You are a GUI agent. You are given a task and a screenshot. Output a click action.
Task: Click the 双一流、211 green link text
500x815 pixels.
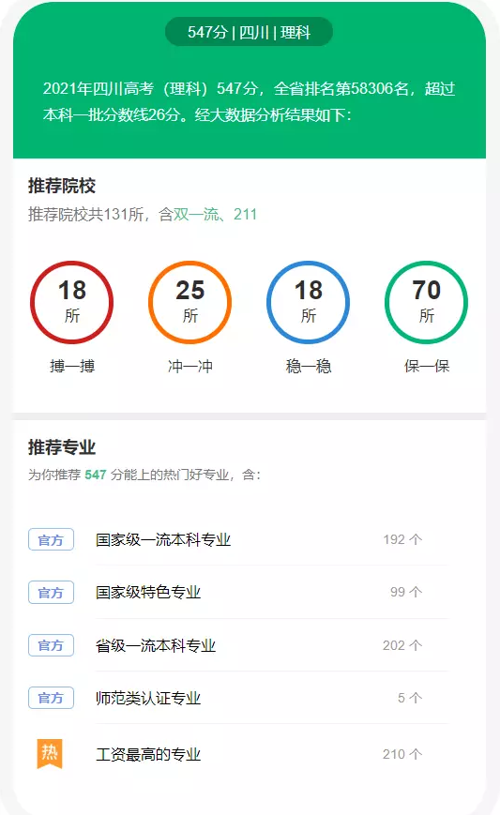(215, 214)
